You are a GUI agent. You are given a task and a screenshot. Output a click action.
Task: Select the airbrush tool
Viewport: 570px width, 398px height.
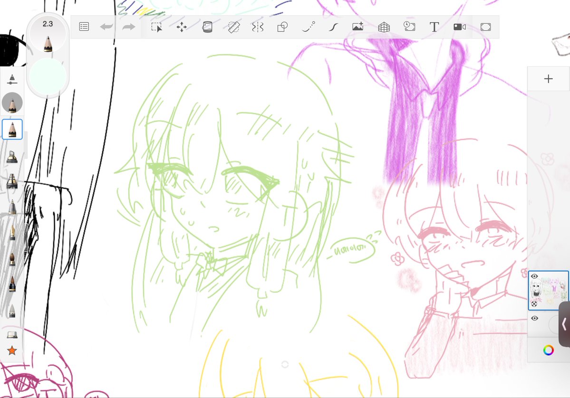[x=12, y=181]
